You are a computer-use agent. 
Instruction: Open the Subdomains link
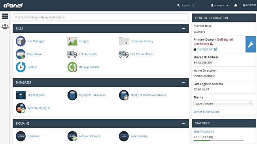coord(139,136)
